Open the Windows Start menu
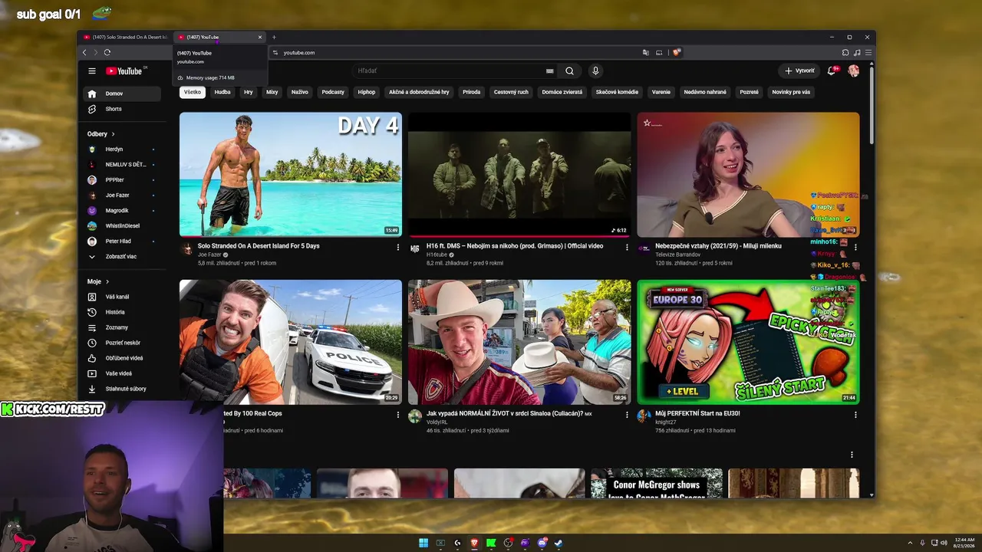Screen dimensions: 982x552 [423, 544]
